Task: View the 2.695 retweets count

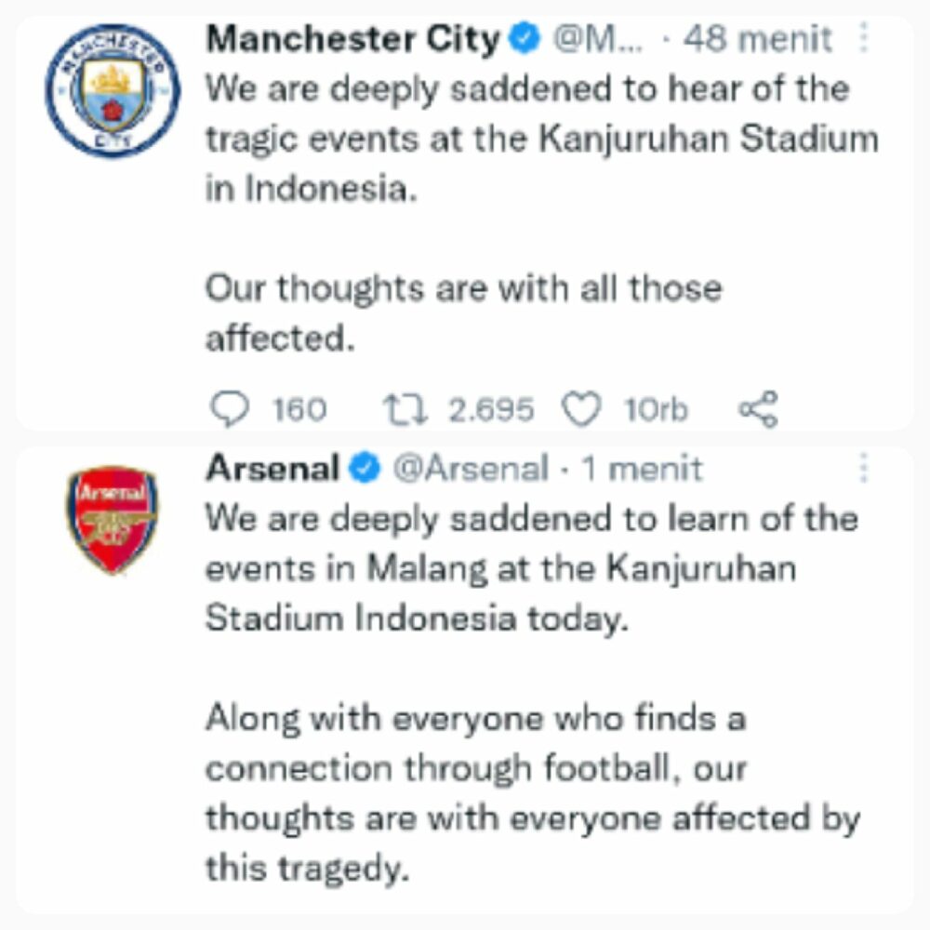Action: click(492, 409)
